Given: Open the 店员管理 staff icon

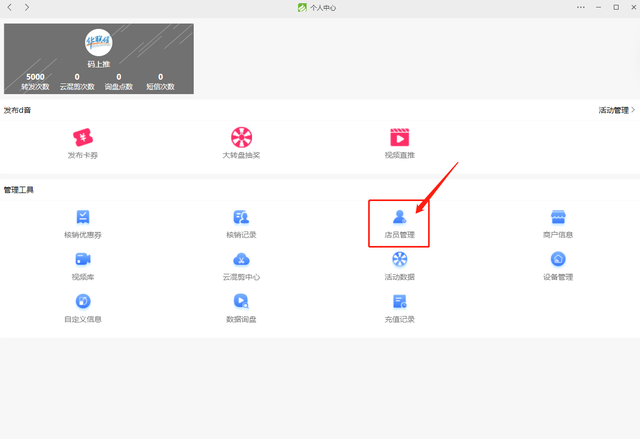Looking at the screenshot, I should click(x=400, y=217).
